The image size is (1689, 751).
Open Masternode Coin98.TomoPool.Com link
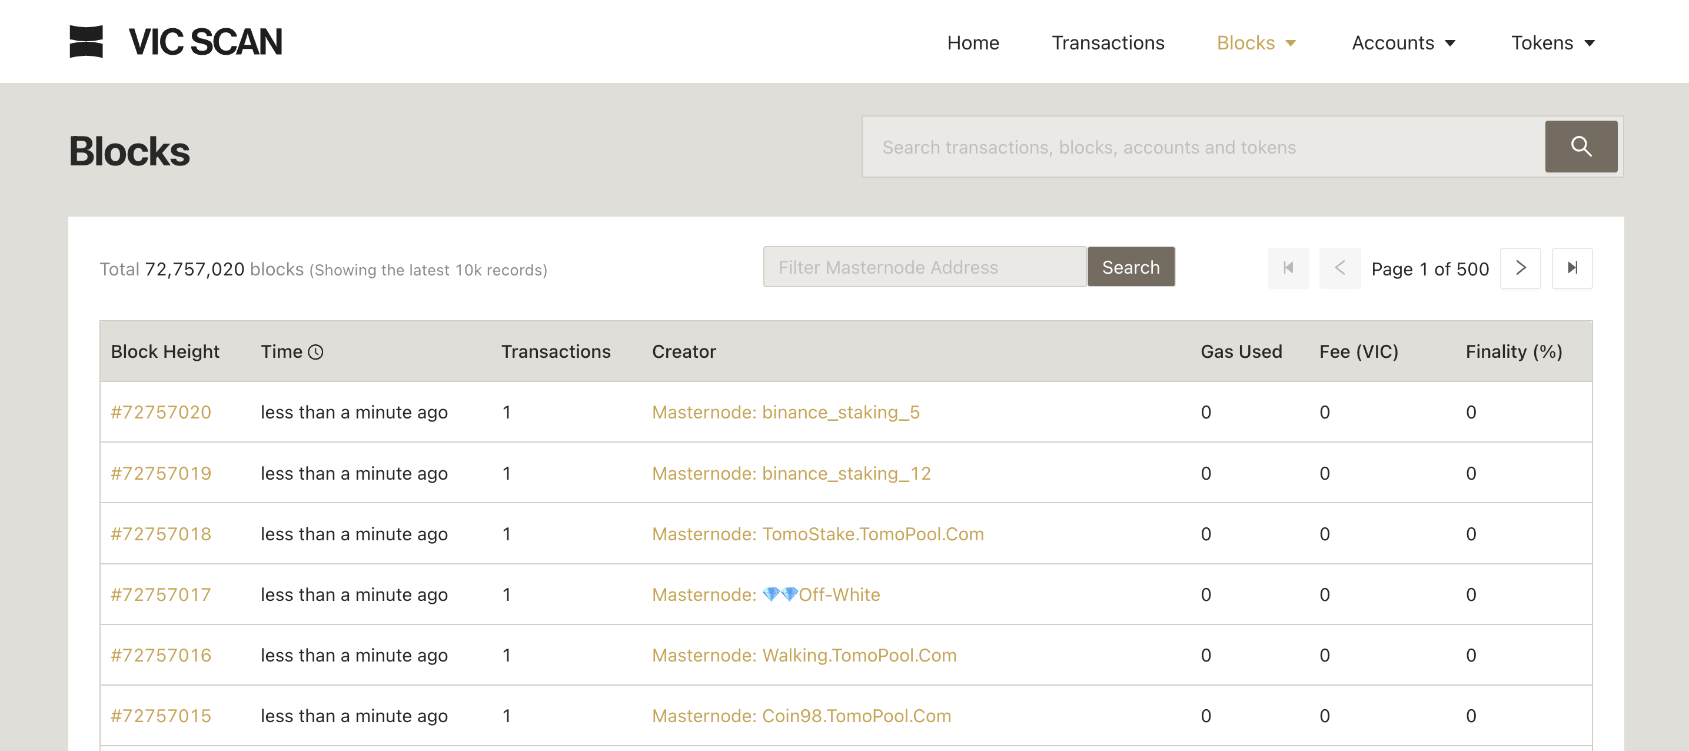coord(800,716)
